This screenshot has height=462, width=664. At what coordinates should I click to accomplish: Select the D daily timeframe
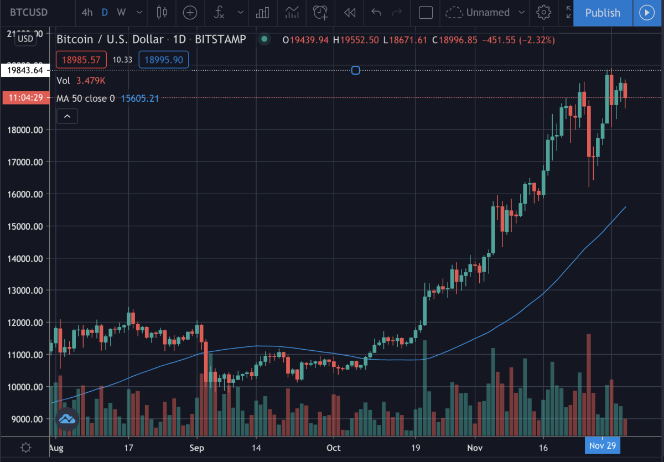click(x=105, y=12)
